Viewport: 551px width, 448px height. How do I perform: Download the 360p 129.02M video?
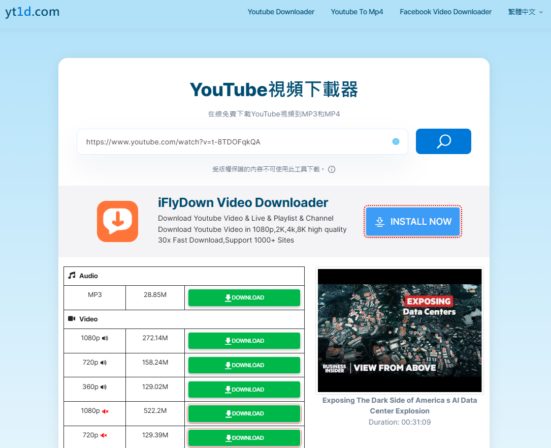point(244,390)
